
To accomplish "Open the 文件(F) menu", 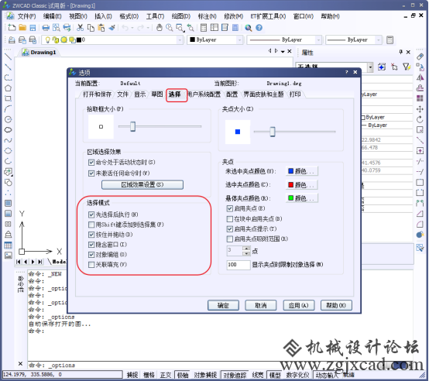I will pos(26,17).
